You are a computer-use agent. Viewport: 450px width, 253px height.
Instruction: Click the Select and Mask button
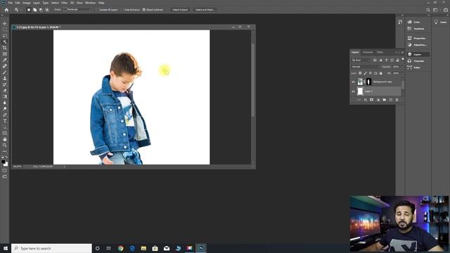pos(205,10)
